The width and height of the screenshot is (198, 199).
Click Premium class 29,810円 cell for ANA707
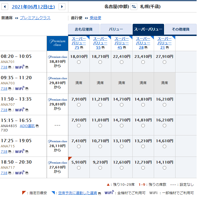[x=58, y=104]
